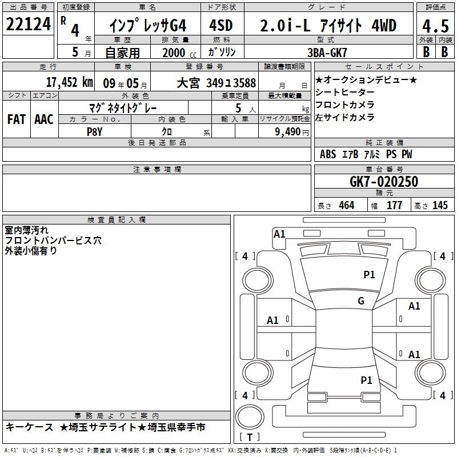Click displacement value 2000 cc
457x457 pixels.
[179, 53]
